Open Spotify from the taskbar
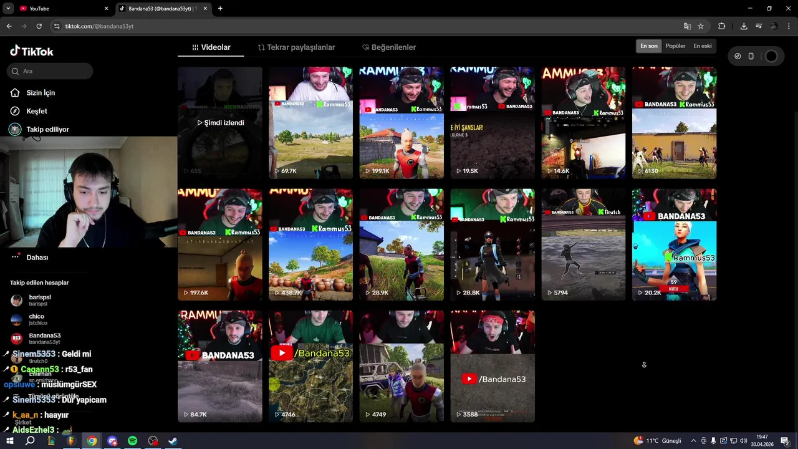Viewport: 798px width, 449px height. [x=133, y=441]
